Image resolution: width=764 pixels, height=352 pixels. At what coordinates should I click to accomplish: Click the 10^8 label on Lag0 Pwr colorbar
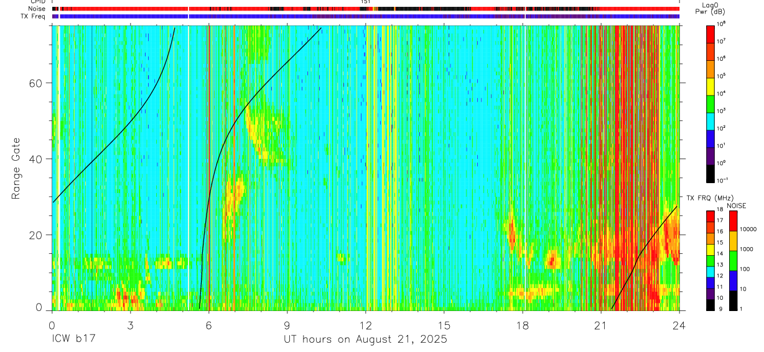click(721, 24)
